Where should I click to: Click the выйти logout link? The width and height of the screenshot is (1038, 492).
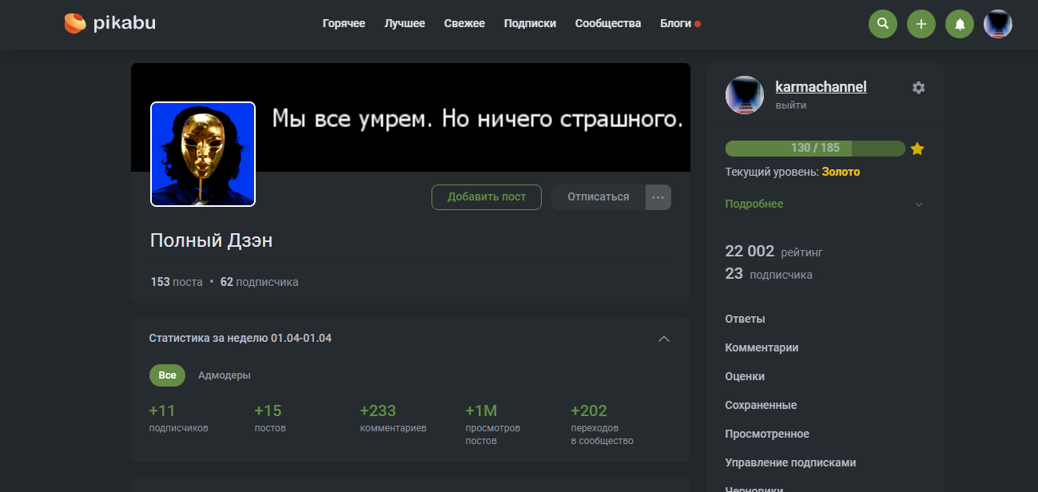point(790,105)
